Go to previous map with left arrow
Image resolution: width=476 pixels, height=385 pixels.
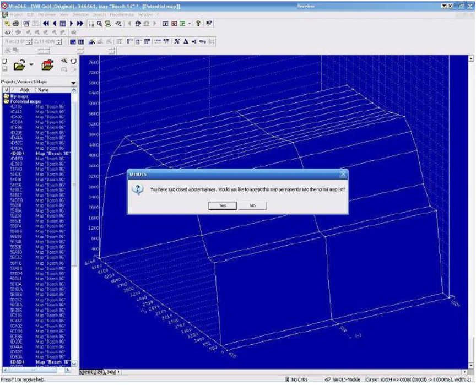[55, 23]
